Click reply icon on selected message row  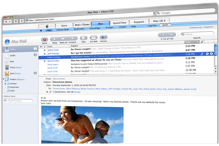tap(208, 54)
